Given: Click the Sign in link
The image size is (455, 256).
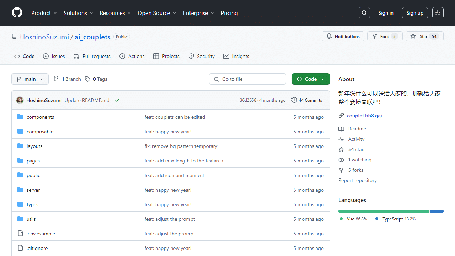Looking at the screenshot, I should [386, 13].
